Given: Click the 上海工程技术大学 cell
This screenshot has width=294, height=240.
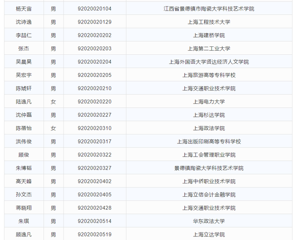Looking at the screenshot, I should pos(209,22).
